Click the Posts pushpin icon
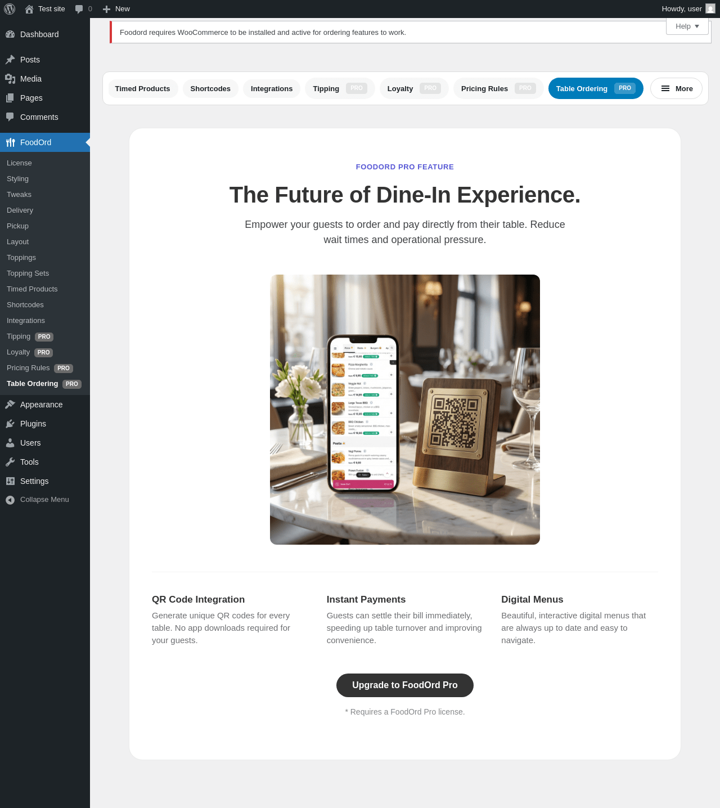 coord(10,60)
